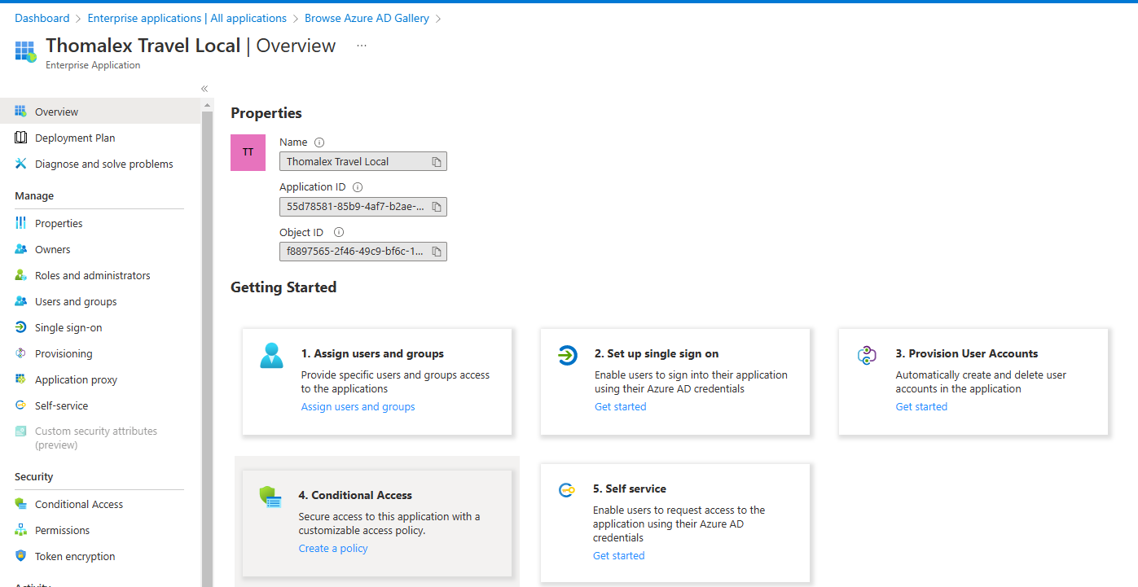Click the '3. Provision User Accounts' heading
This screenshot has width=1138, height=587.
pos(967,353)
